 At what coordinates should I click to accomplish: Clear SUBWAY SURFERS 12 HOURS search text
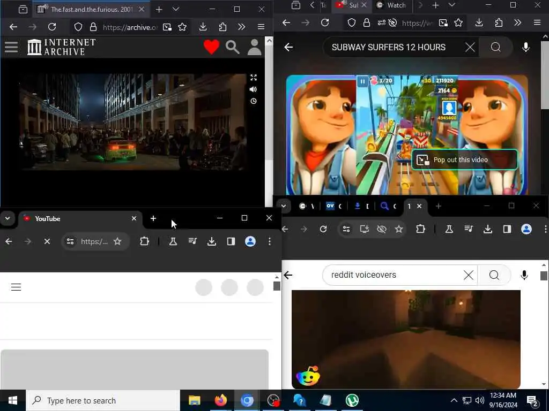pos(470,47)
